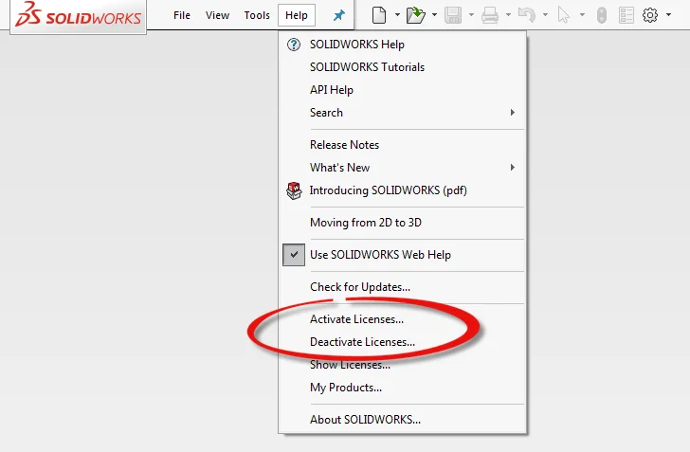This screenshot has height=452, width=690.
Task: Click the Print icon in toolbar
Action: 489,15
